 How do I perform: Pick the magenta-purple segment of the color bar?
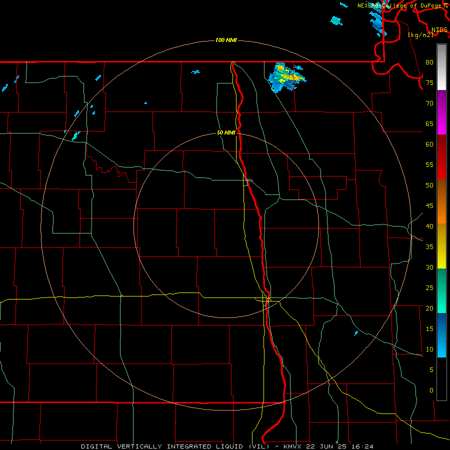click(441, 112)
